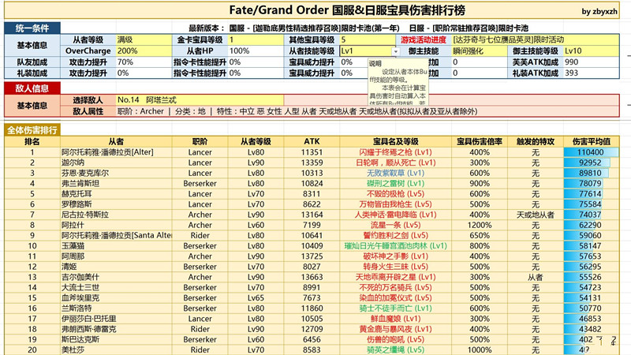Click the 礼装加成 攻击力提升 0% cell
The image size is (631, 355).
[x=144, y=73]
